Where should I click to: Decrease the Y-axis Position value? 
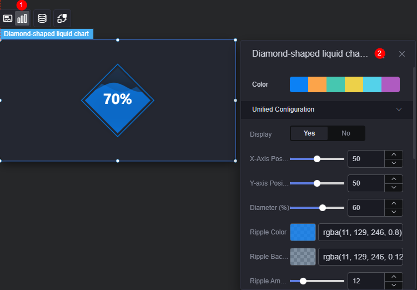(x=394, y=188)
